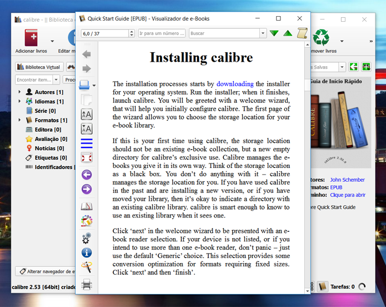
Task: Maximize the e-book viewer window
Action: [x=278, y=18]
